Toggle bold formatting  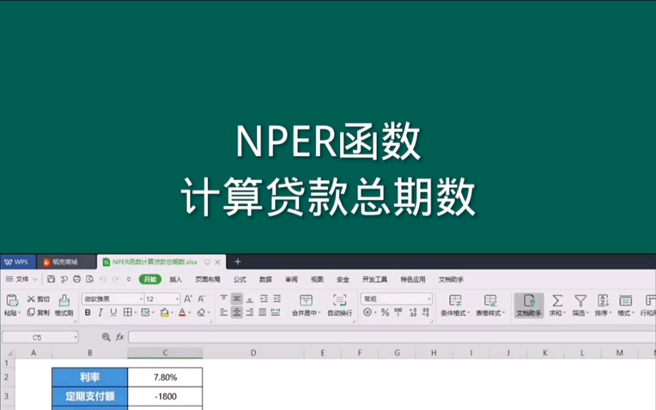(86, 311)
